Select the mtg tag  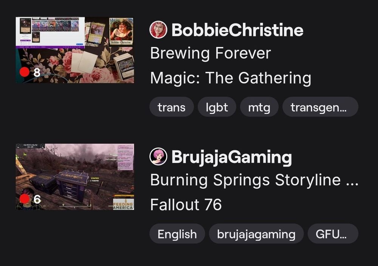pos(259,107)
